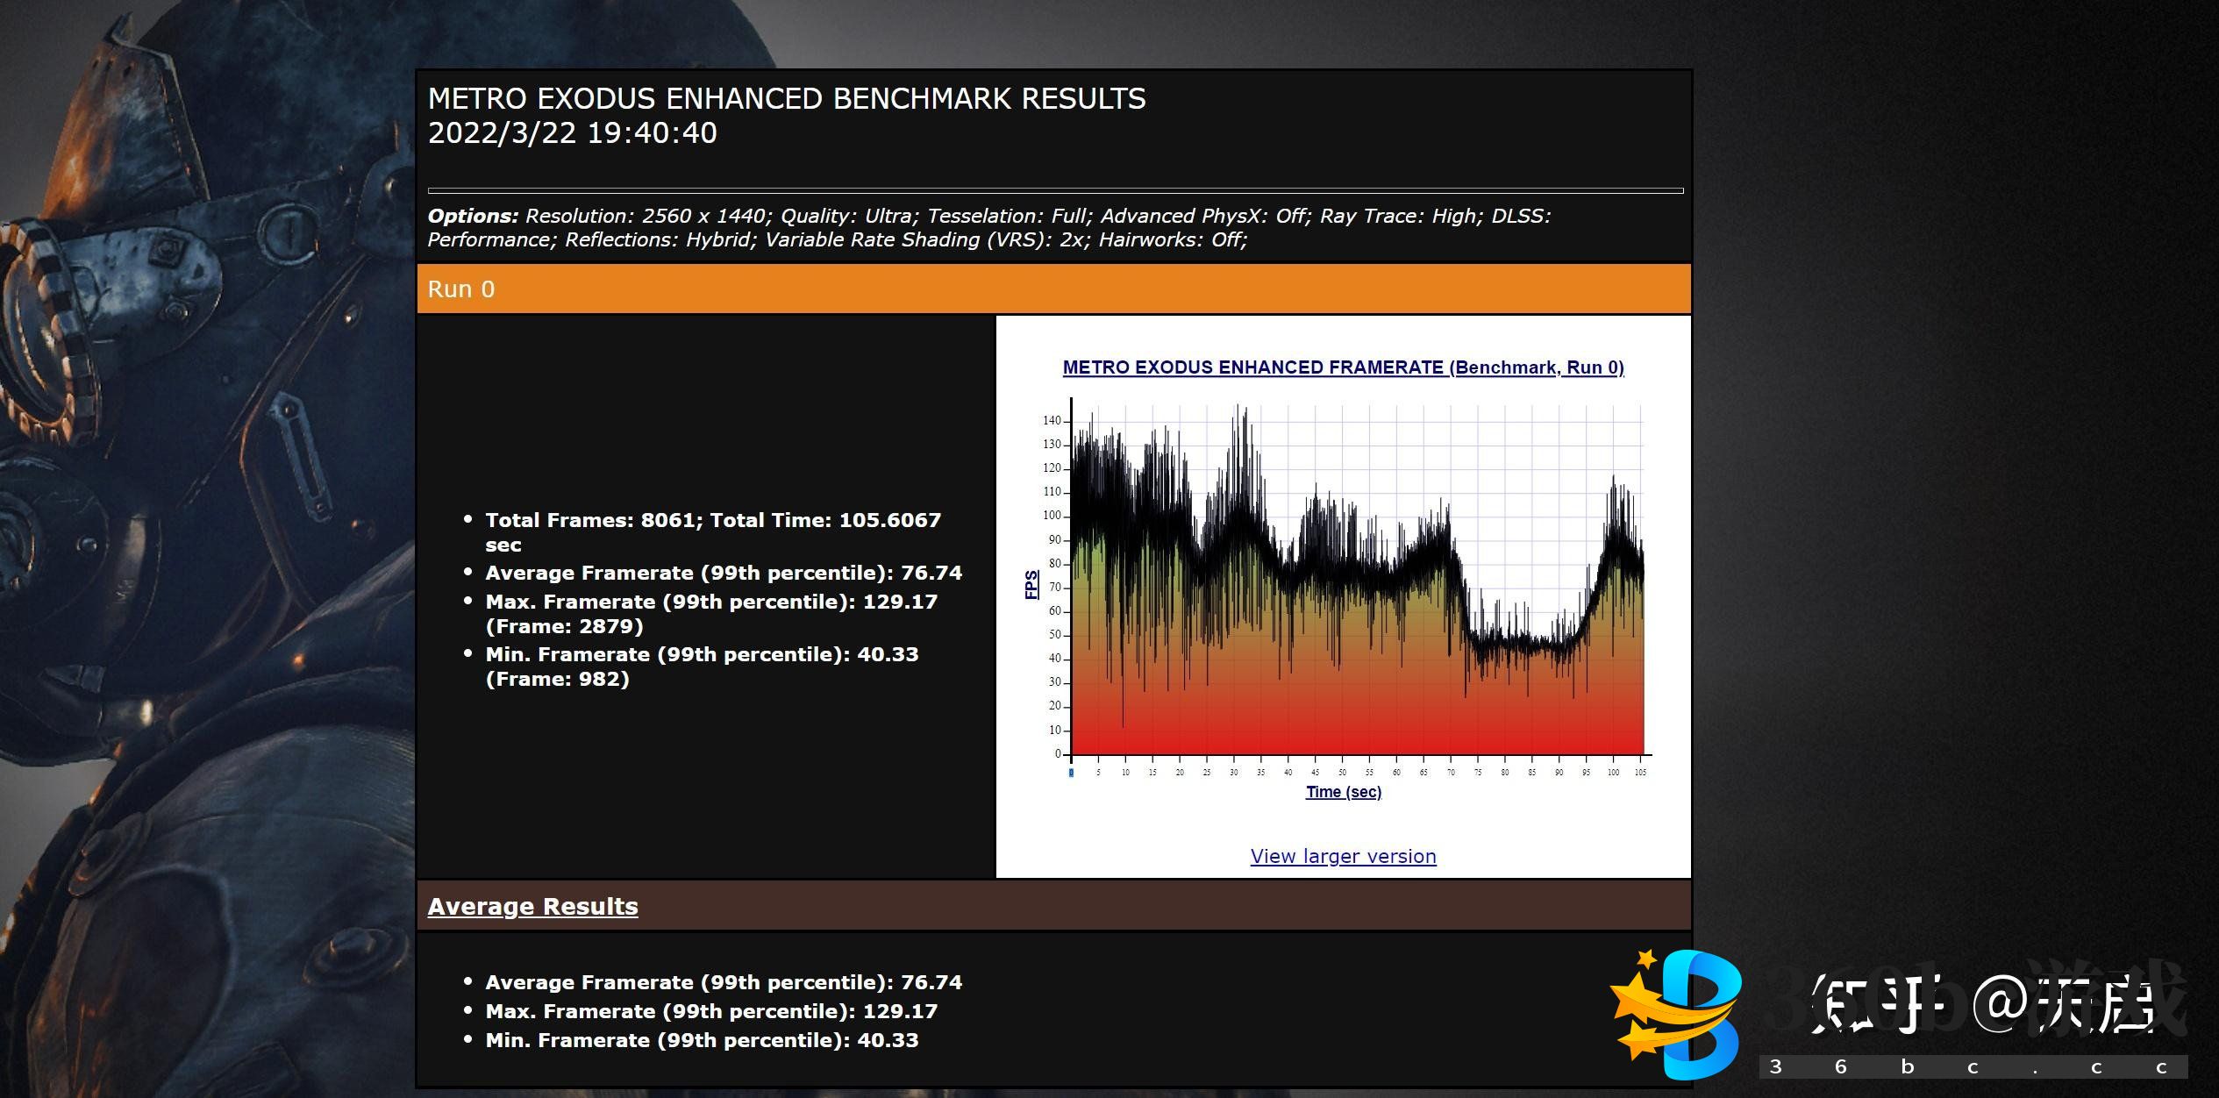Open the Metro Exodus Enhanced Framerate chart title link
This screenshot has height=1098, width=2219.
click(x=1343, y=367)
